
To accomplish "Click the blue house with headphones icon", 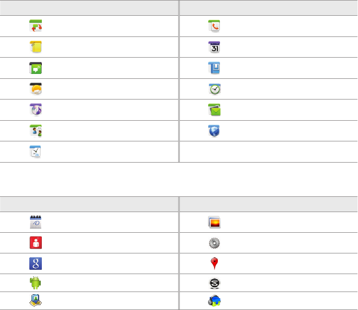I will [x=215, y=300].
